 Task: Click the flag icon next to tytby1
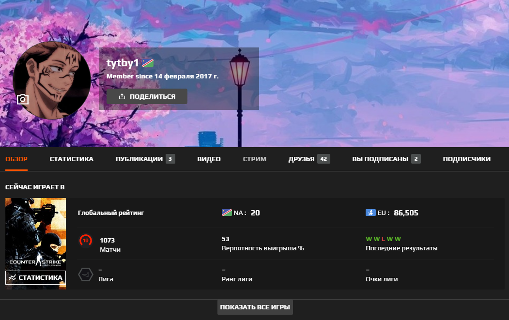coord(148,63)
